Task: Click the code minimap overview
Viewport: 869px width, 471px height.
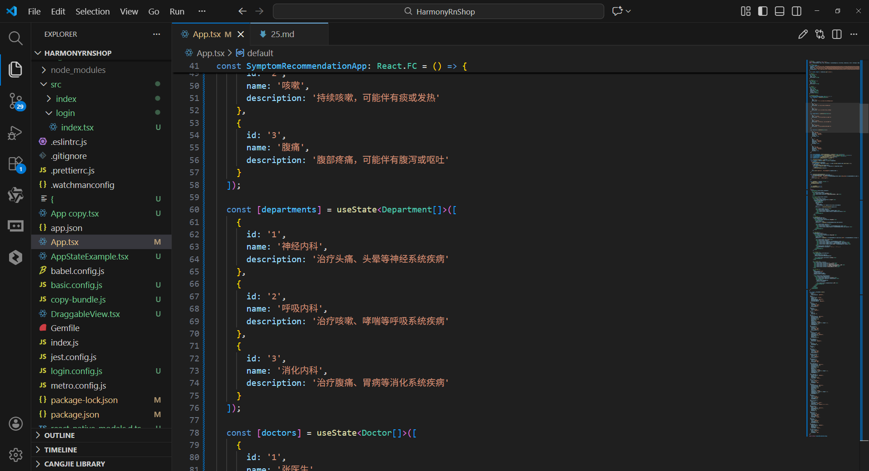Action: pyautogui.click(x=833, y=248)
